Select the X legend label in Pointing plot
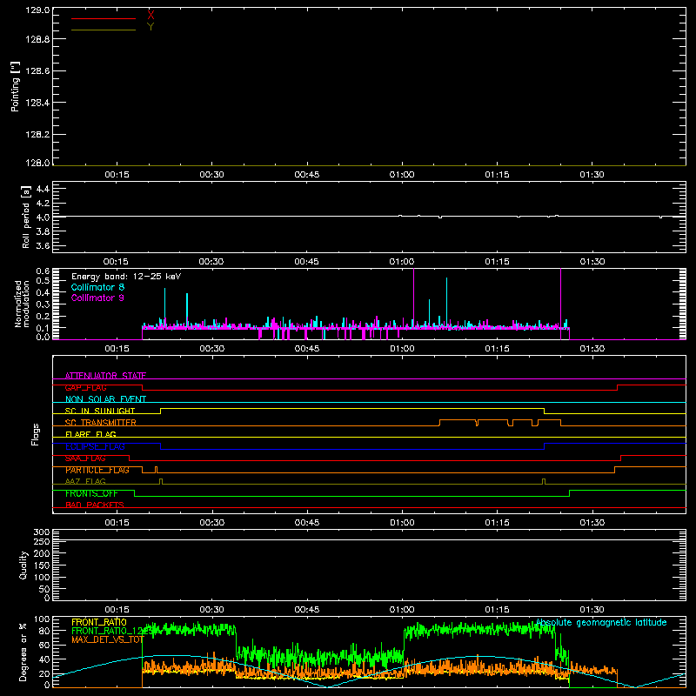 pyautogui.click(x=151, y=16)
